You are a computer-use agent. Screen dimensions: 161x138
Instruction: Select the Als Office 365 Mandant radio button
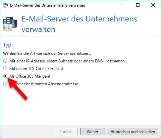tap(5, 76)
